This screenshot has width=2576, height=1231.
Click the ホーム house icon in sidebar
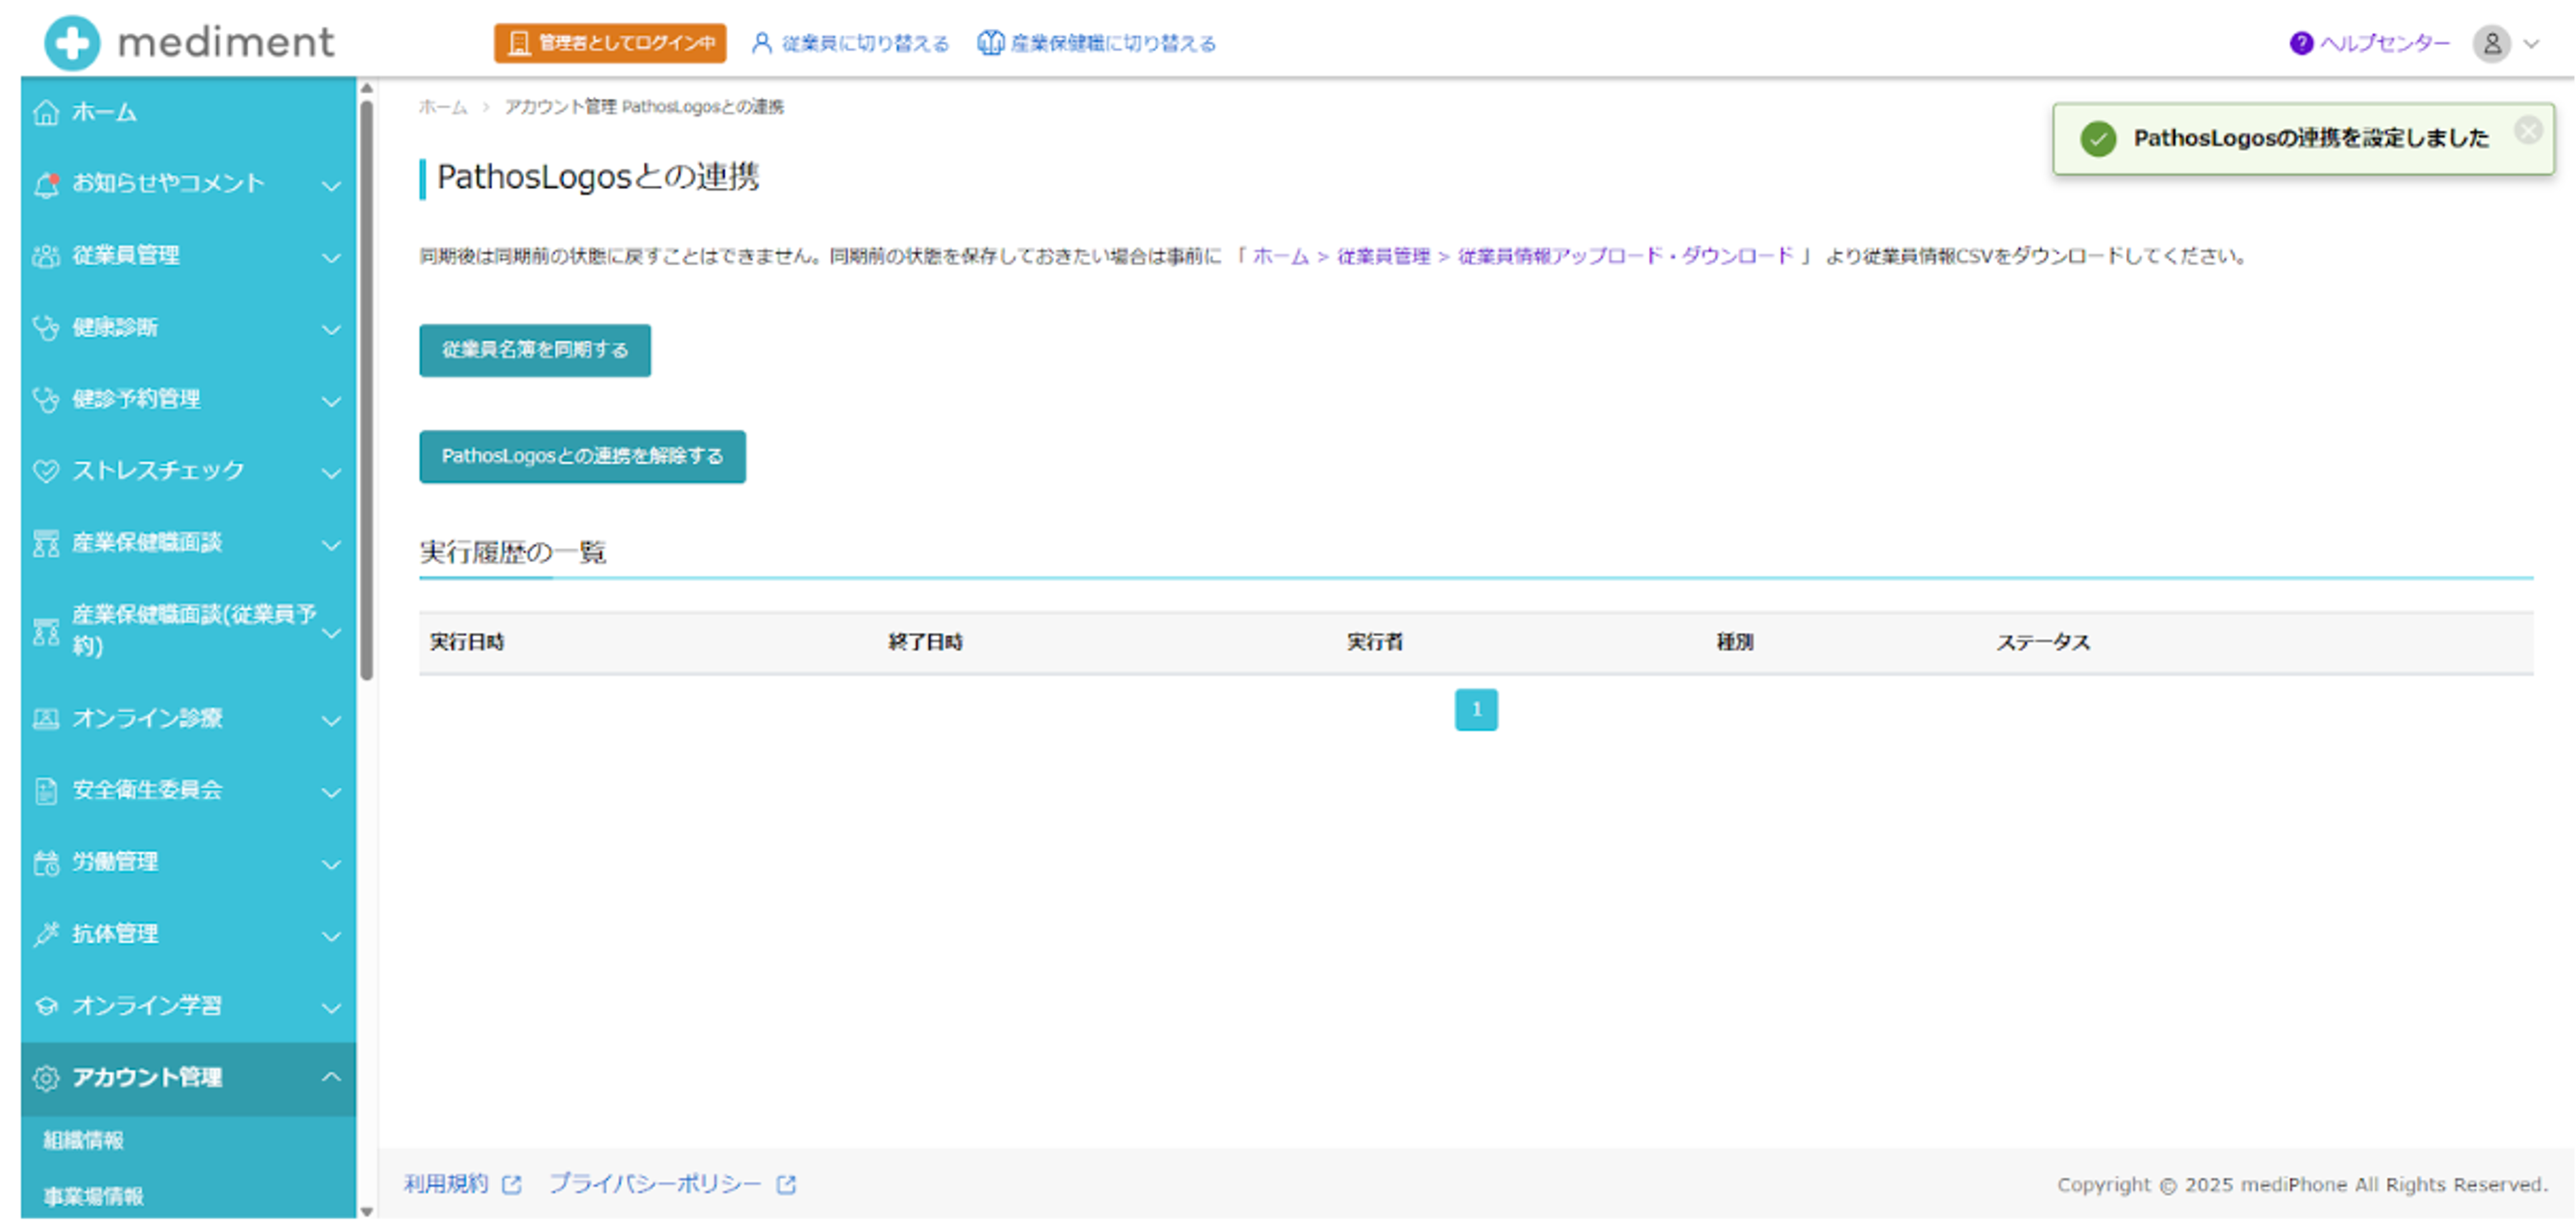46,112
